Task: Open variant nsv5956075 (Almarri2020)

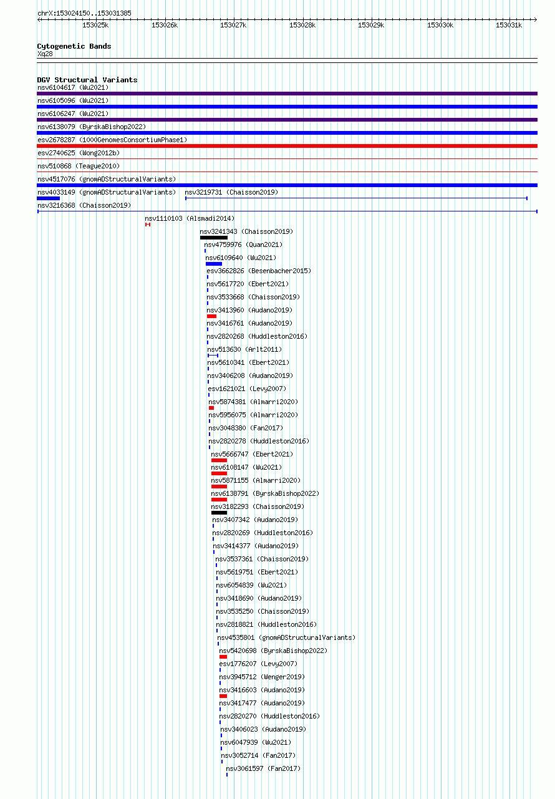Action: pos(254,415)
